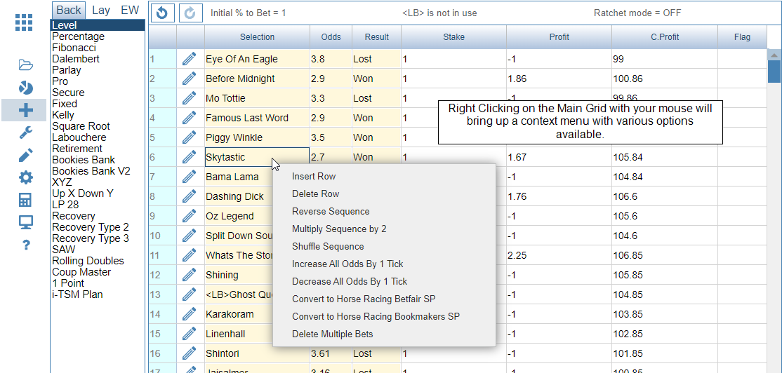The width and height of the screenshot is (782, 373).
Task: Open the pie chart icon in sidebar
Action: tap(25, 88)
